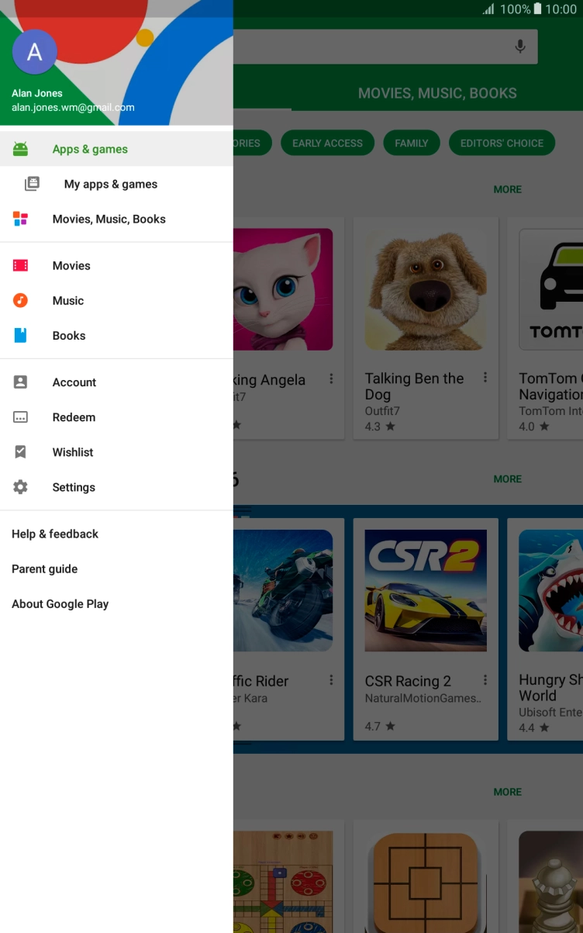This screenshot has height=933, width=583.
Task: Open the Settings gear icon
Action: 21,487
